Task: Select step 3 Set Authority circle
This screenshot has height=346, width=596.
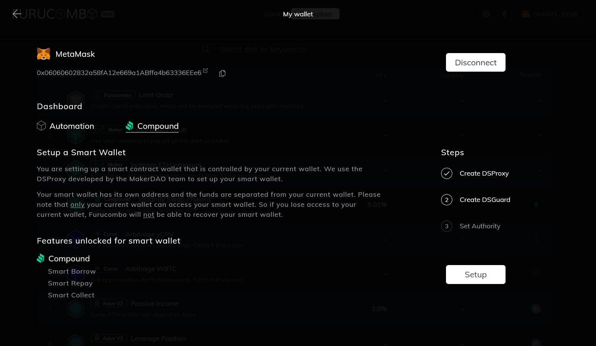Action: (x=447, y=226)
